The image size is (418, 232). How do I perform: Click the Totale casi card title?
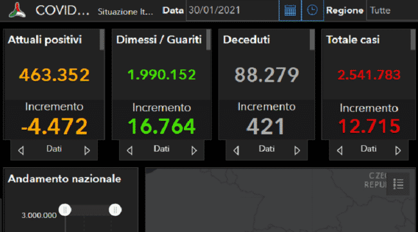(x=352, y=40)
